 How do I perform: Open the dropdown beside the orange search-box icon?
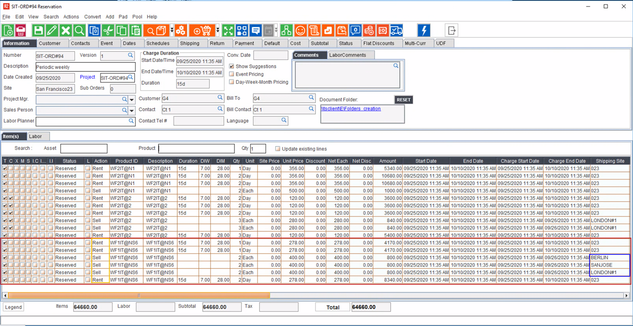171,30
